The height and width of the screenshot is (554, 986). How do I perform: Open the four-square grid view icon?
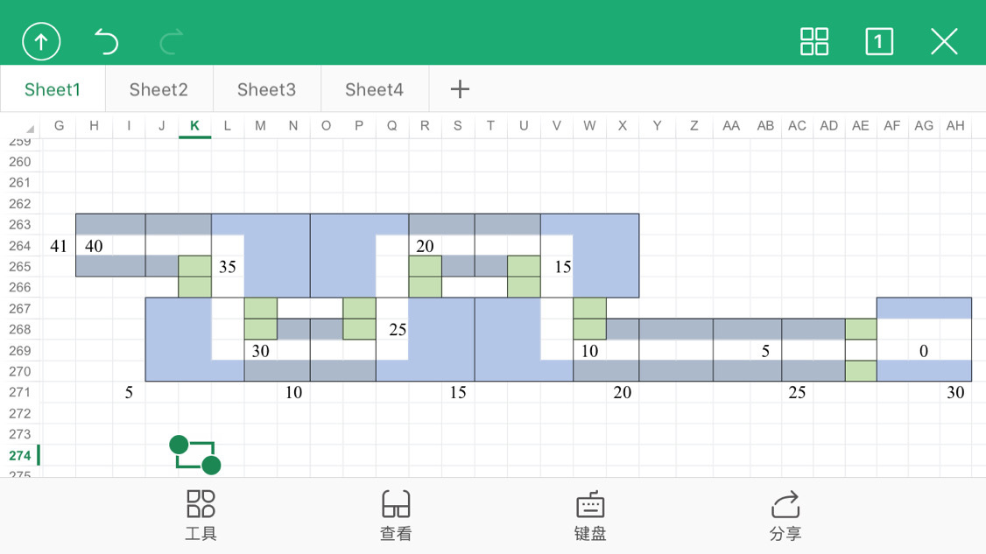(813, 41)
